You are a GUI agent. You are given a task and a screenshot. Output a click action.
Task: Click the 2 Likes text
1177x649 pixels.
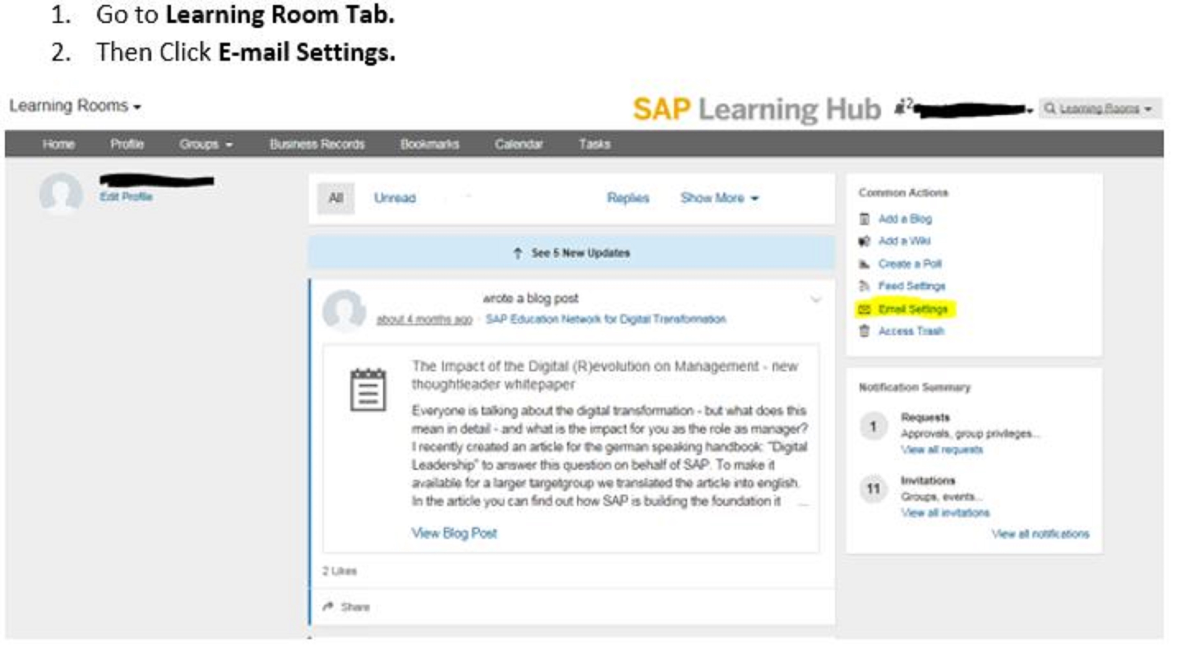tap(340, 571)
